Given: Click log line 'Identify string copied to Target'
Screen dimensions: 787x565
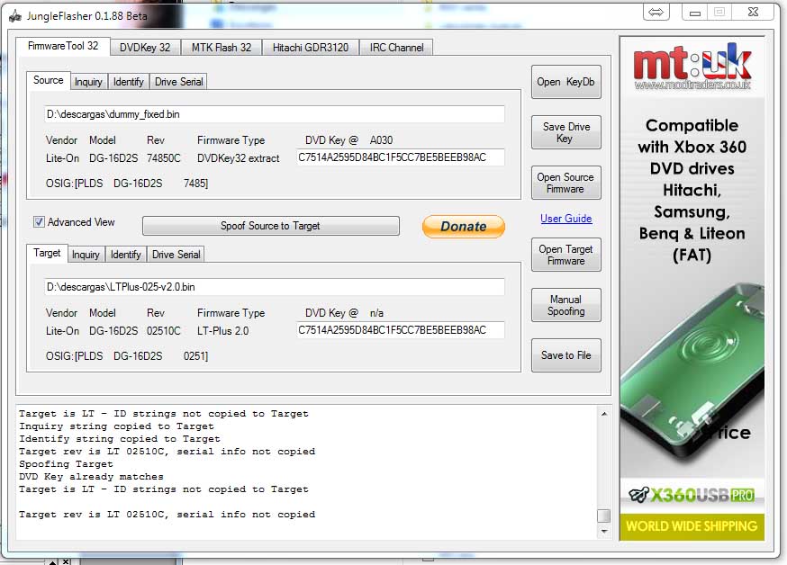Looking at the screenshot, I should click(x=120, y=439).
